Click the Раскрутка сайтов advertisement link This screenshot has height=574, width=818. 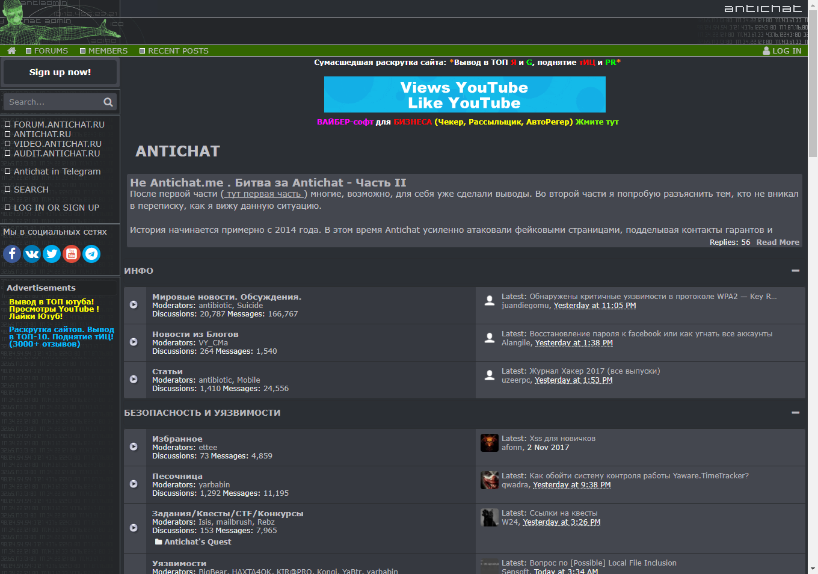point(61,337)
